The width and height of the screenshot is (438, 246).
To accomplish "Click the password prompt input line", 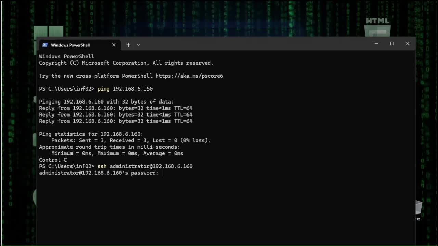I will (101, 173).
